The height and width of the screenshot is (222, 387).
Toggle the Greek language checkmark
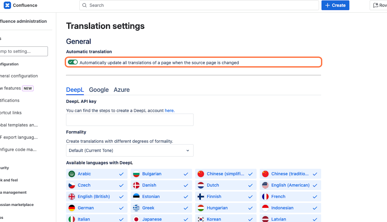pyautogui.click(x=186, y=208)
